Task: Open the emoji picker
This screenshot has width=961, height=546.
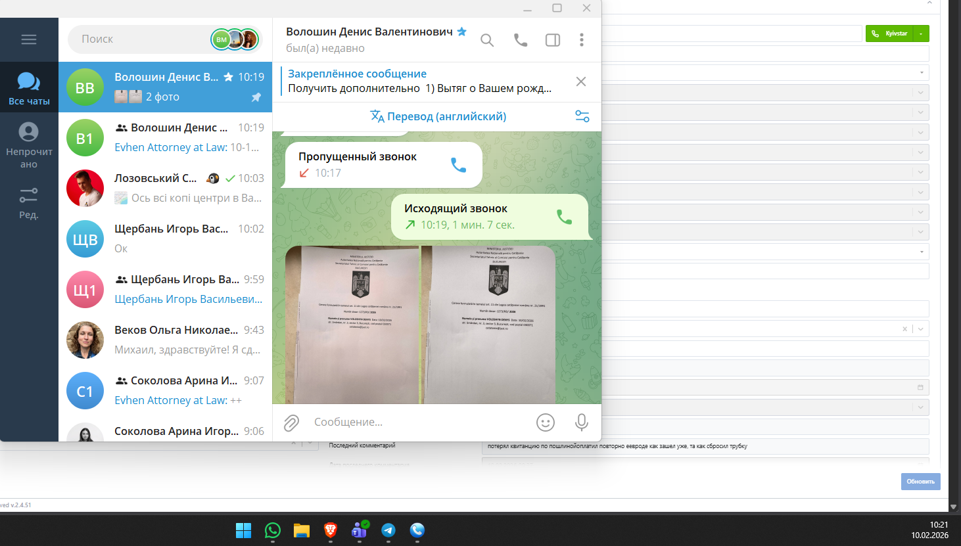Action: coord(546,422)
